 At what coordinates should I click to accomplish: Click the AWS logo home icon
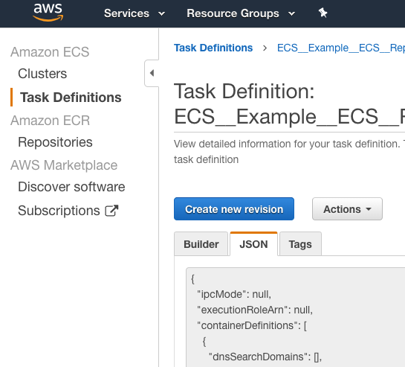coord(48,13)
